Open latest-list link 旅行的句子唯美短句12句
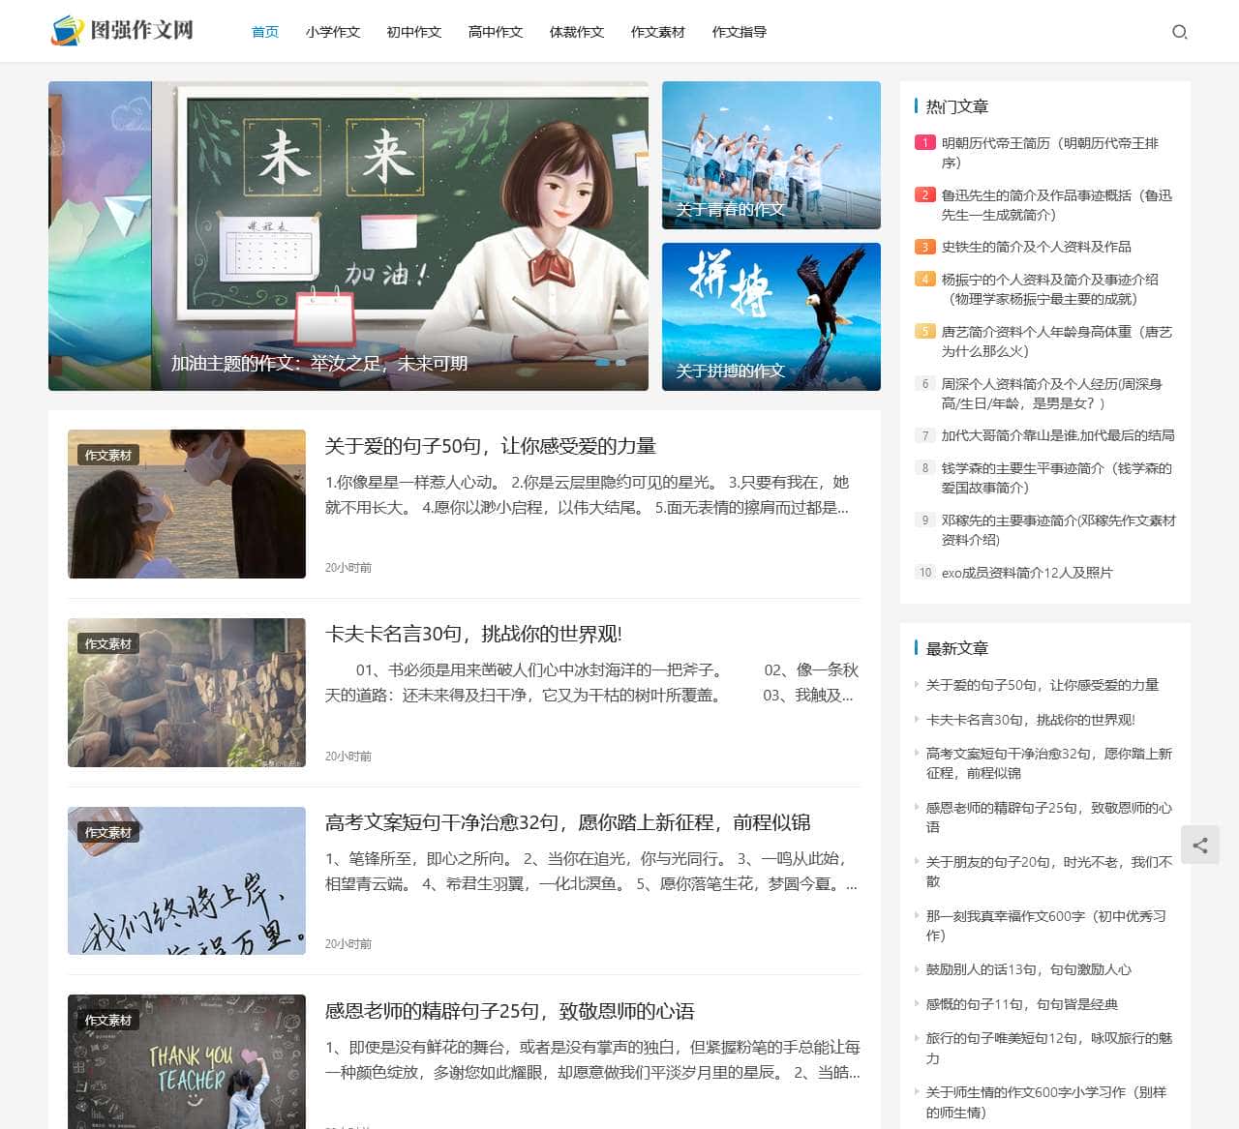This screenshot has width=1239, height=1129. (x=1048, y=1048)
